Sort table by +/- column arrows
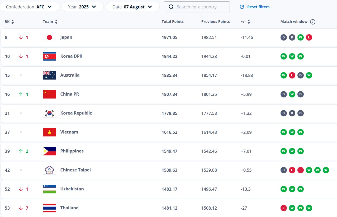This screenshot has height=217, width=337. coord(249,22)
